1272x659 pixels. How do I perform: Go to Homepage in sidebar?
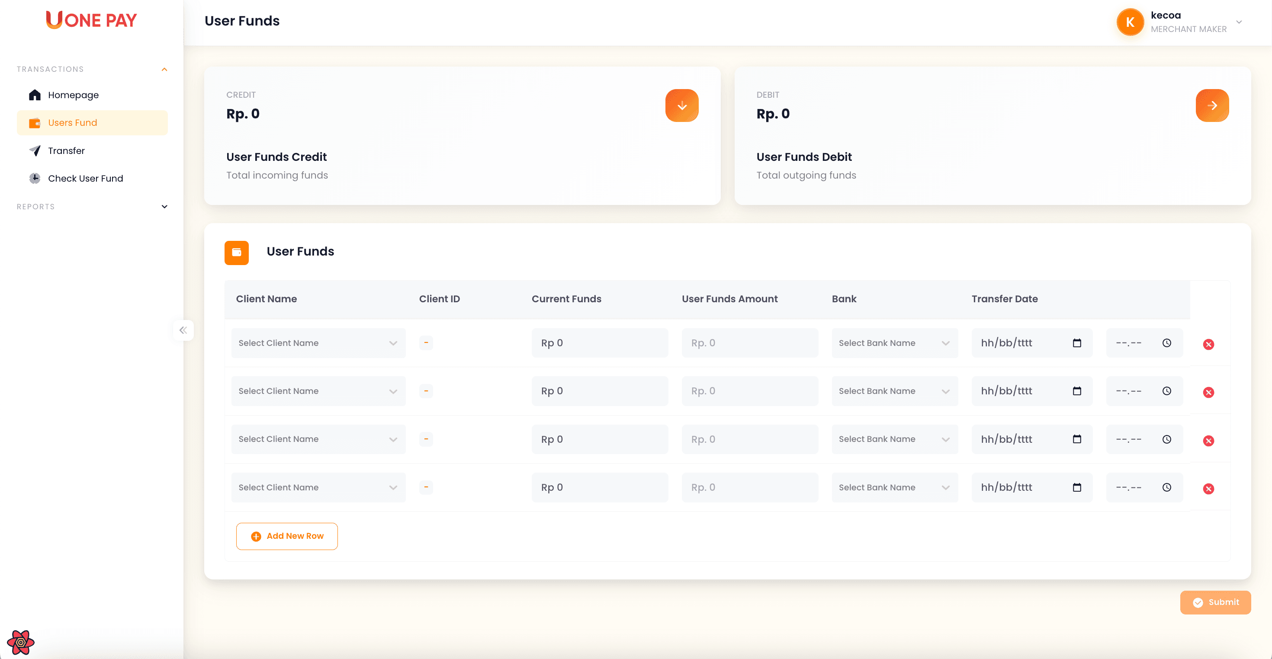click(x=73, y=95)
